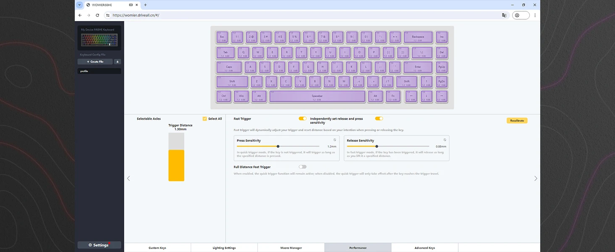The width and height of the screenshot is (615, 252).
Task: Click the Create File button
Action: (95, 62)
